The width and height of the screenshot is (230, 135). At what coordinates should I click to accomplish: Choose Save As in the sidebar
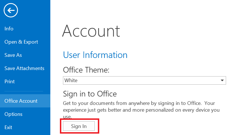(x=13, y=55)
